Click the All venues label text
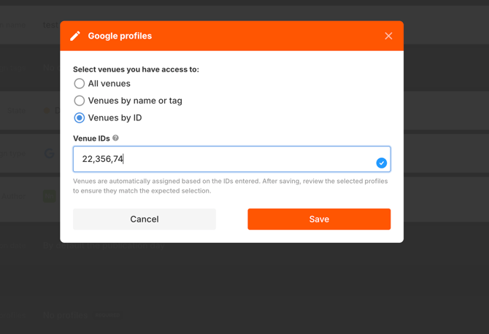Viewport: 489px width, 334px height. (x=109, y=84)
